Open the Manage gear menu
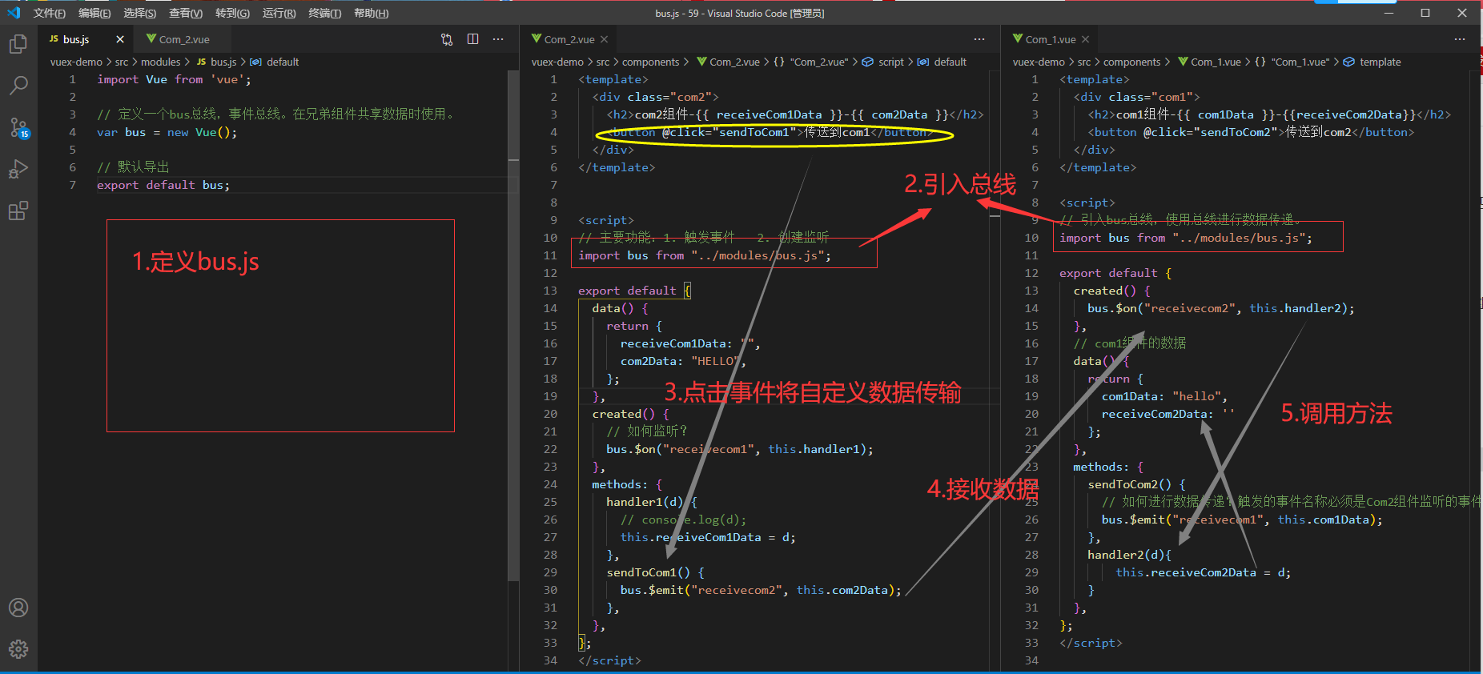 [18, 648]
